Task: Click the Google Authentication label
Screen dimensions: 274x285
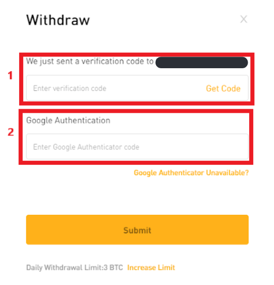Action: pos(68,120)
